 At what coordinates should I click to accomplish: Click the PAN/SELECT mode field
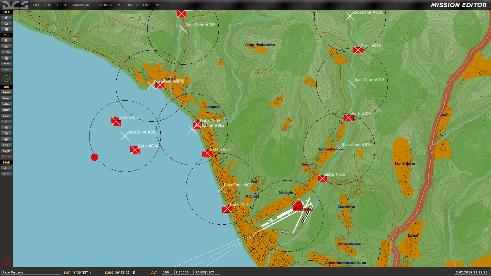207,272
